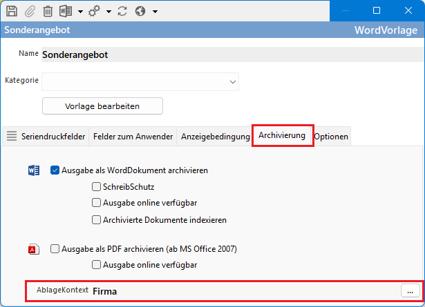Open dropdown arrow next to Word icon

[x=81, y=12]
